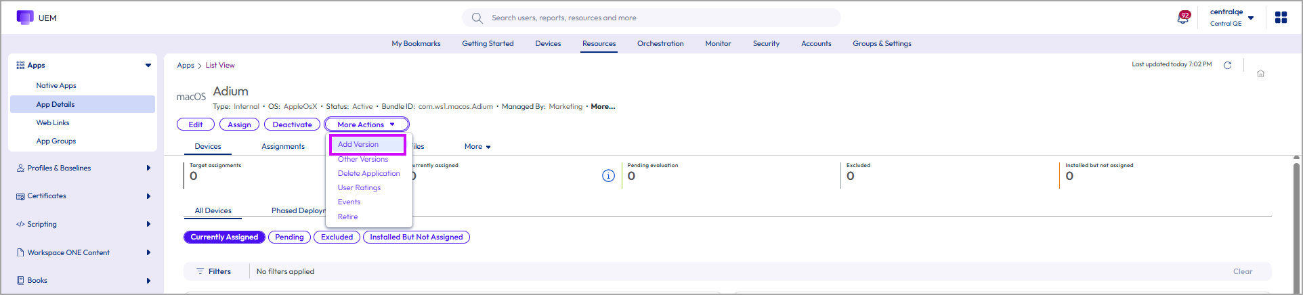
Task: Open Getting Started navigation item
Action: click(x=488, y=43)
